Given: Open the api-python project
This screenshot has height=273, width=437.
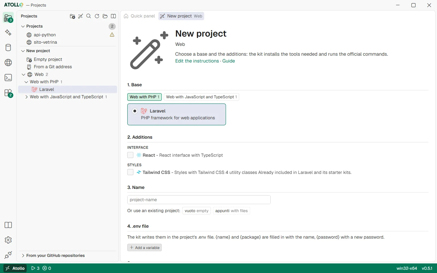Looking at the screenshot, I should click(45, 35).
